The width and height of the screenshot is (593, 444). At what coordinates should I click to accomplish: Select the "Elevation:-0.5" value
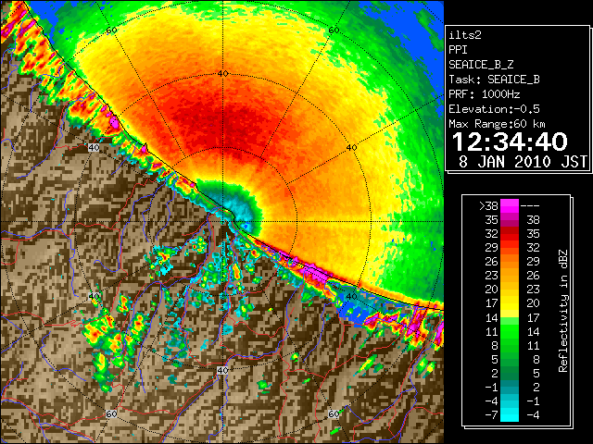click(494, 109)
